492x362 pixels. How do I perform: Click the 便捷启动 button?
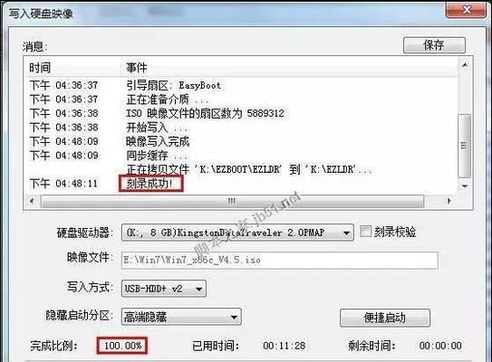385,318
